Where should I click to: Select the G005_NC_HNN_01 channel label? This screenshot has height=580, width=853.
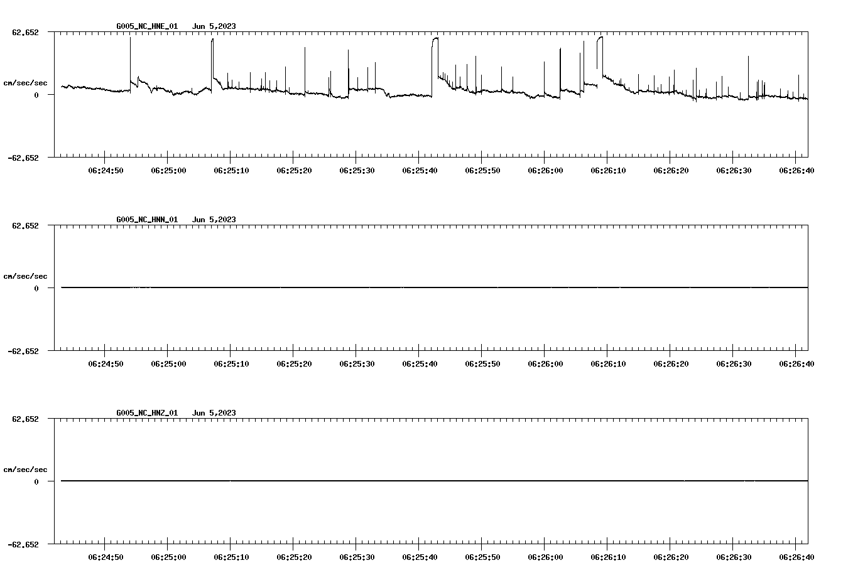coord(146,220)
